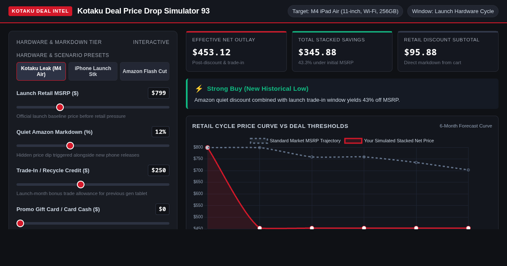The image size is (507, 266).
Task: Click the first red data point at $800
Action: [207, 147]
